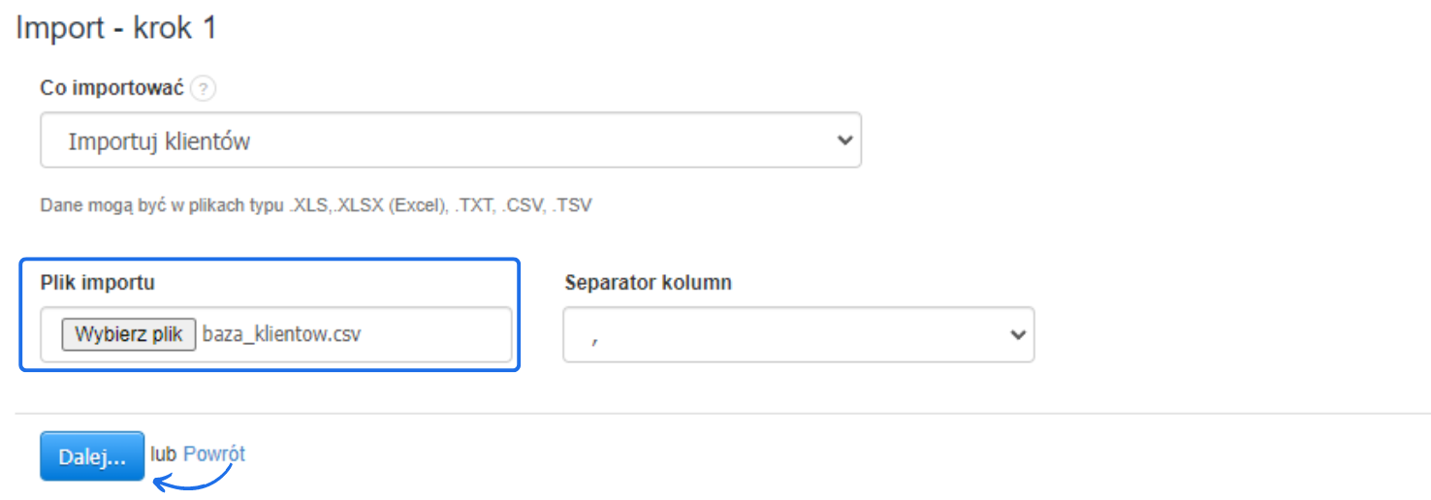Image resolution: width=1431 pixels, height=500 pixels.
Task: Click the chevron on the separator select
Action: pyautogui.click(x=1017, y=334)
